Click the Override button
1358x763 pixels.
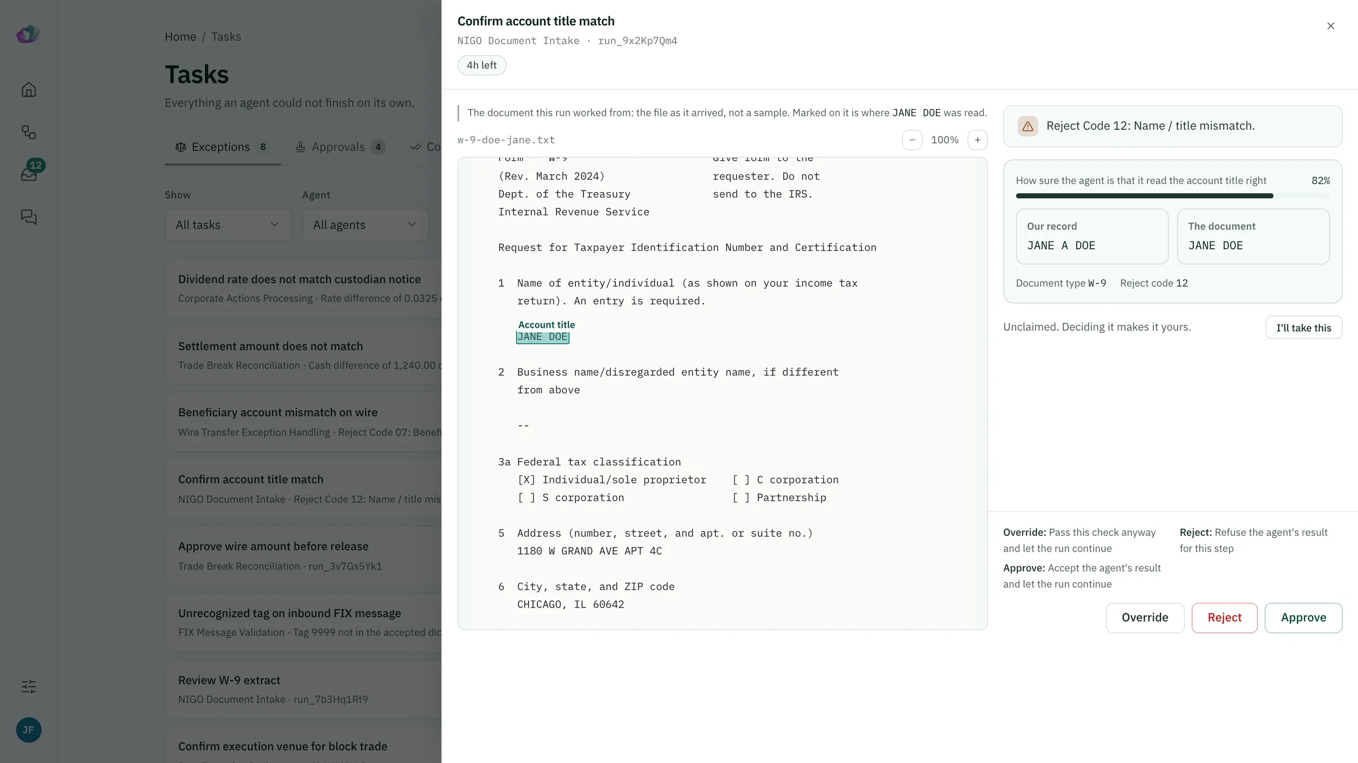click(x=1145, y=618)
